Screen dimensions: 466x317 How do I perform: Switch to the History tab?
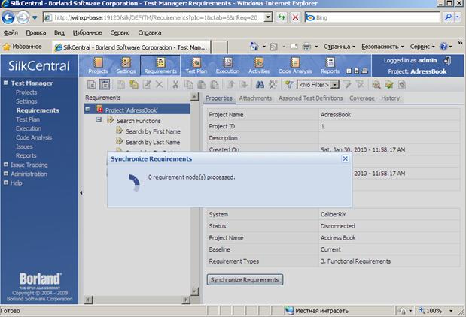pyautogui.click(x=390, y=98)
